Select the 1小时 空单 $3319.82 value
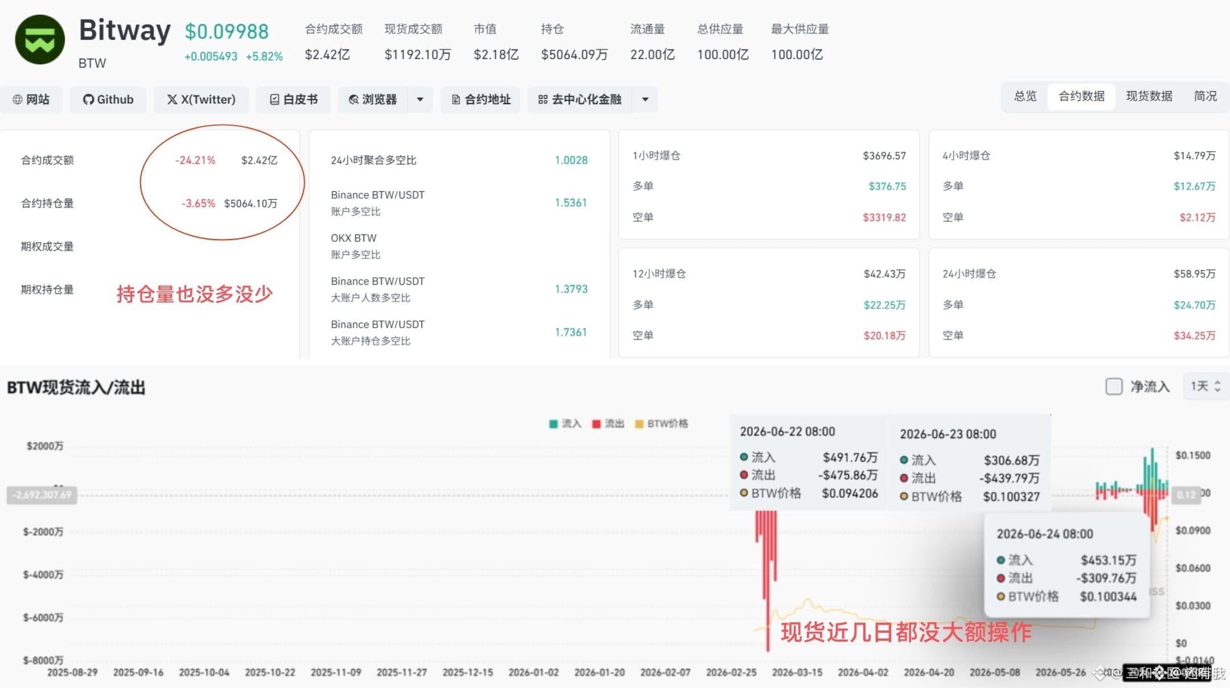The height and width of the screenshot is (688, 1230). 884,217
